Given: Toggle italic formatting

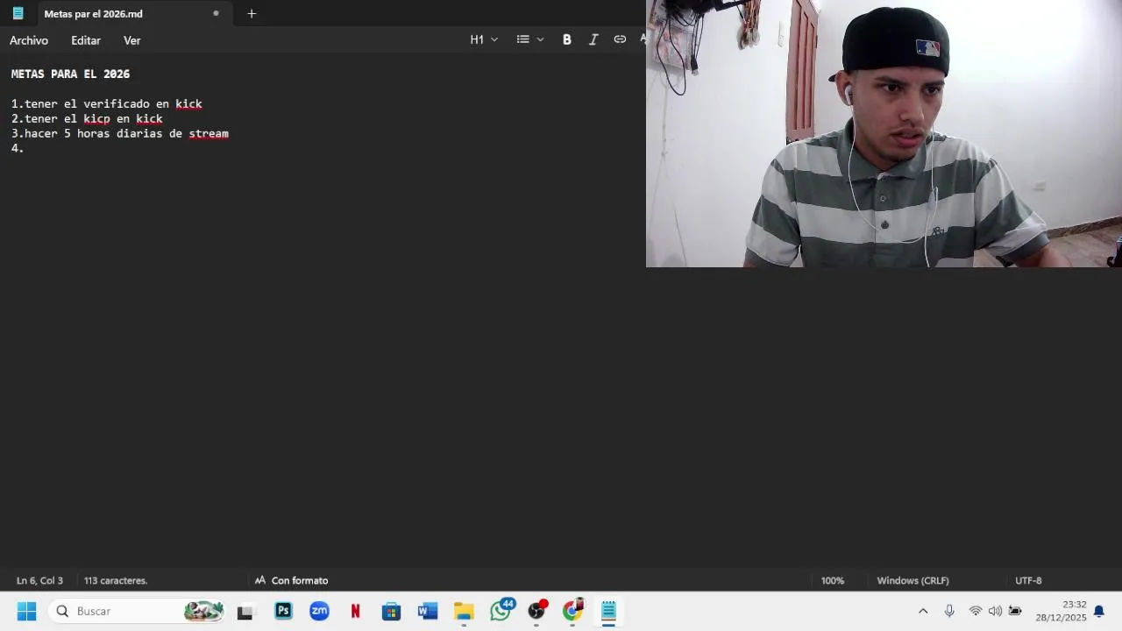Looking at the screenshot, I should (593, 39).
